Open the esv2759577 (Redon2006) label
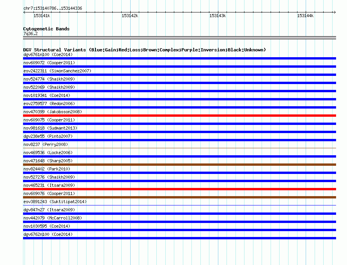Screen dimensions: 347x265 [49, 104]
